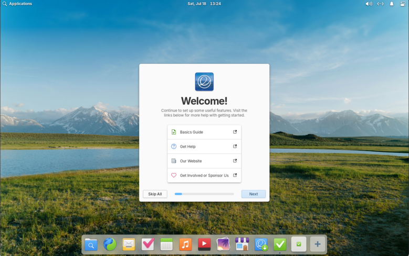The height and width of the screenshot is (256, 409).
Task: Open the Basics Guide link
Action: pos(204,132)
